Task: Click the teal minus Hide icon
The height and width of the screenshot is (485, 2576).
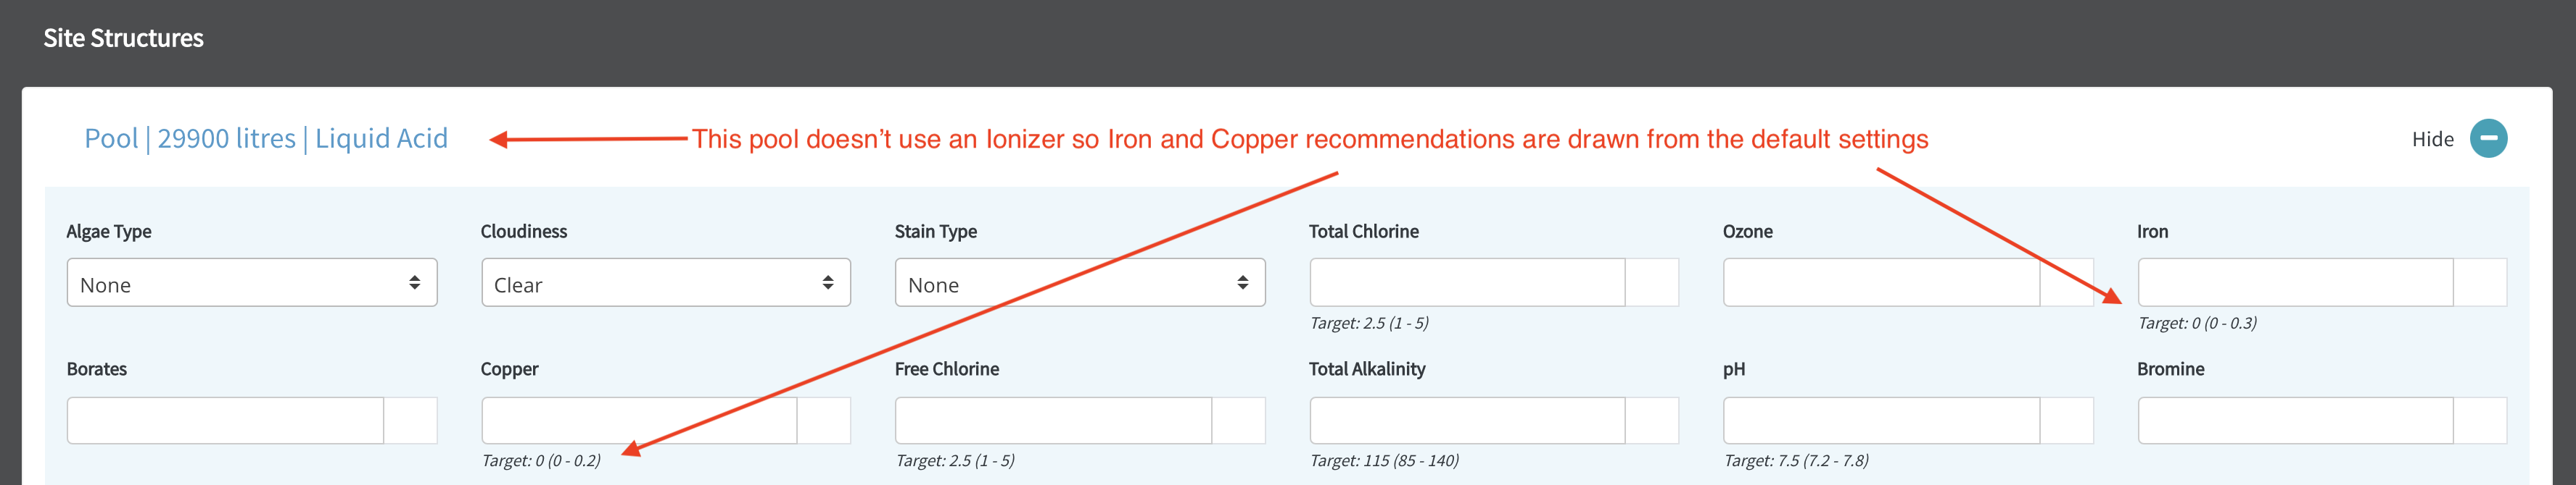Action: click(x=2488, y=139)
